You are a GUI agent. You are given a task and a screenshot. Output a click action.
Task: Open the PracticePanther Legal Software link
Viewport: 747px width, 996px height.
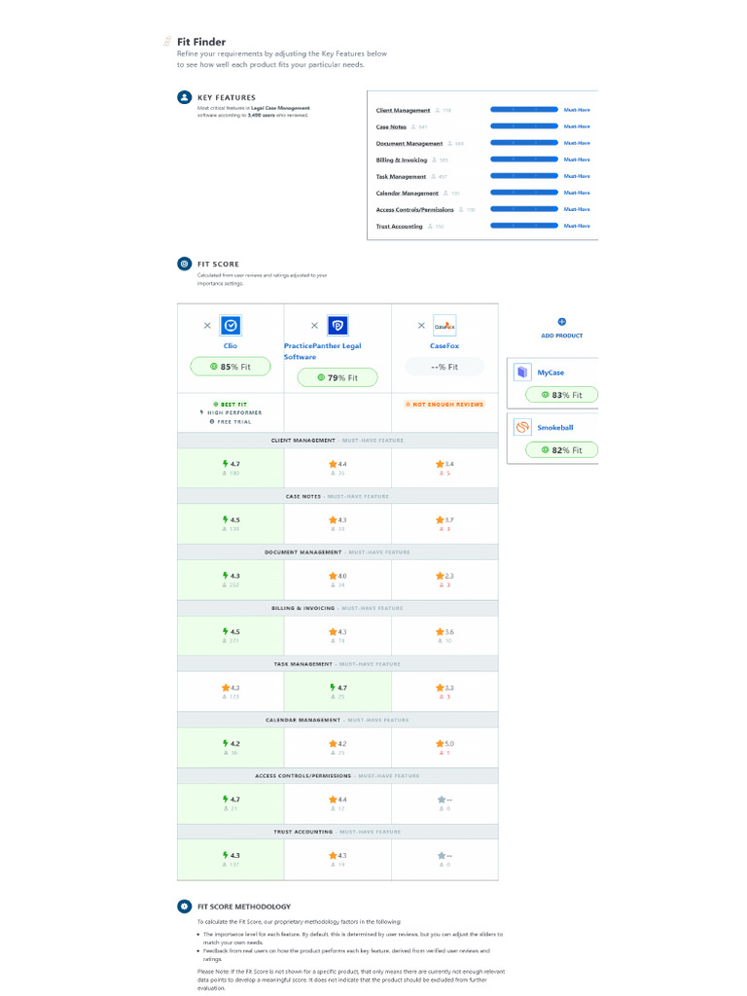tap(322, 351)
